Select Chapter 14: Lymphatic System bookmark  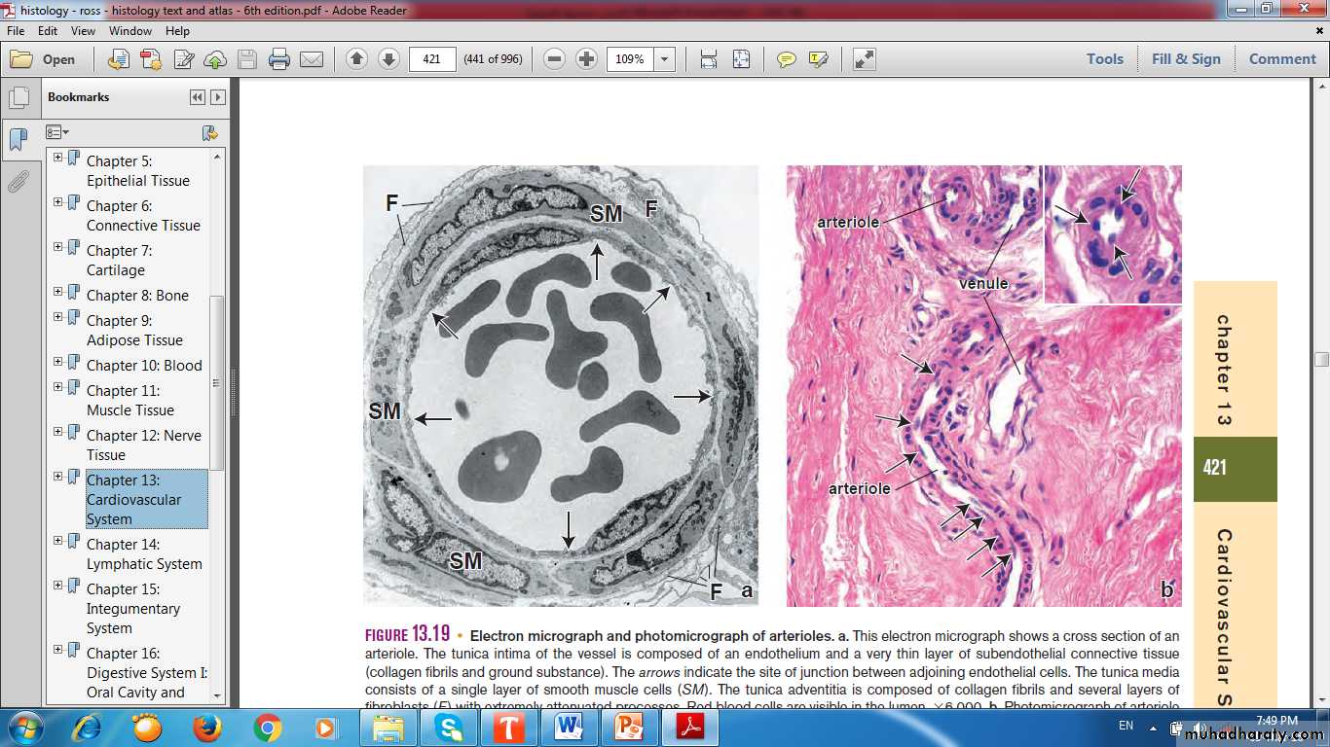tap(144, 553)
